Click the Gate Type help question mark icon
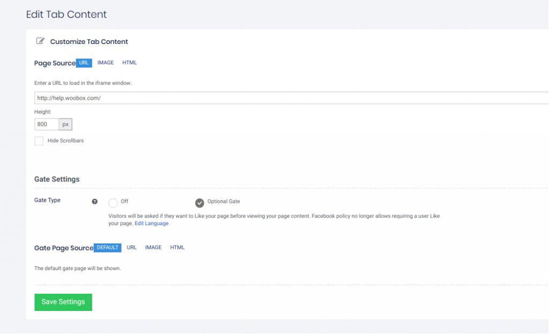 95,202
